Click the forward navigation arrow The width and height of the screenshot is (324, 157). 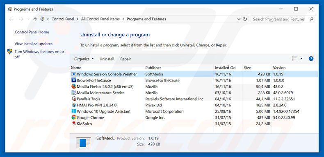pos(21,19)
